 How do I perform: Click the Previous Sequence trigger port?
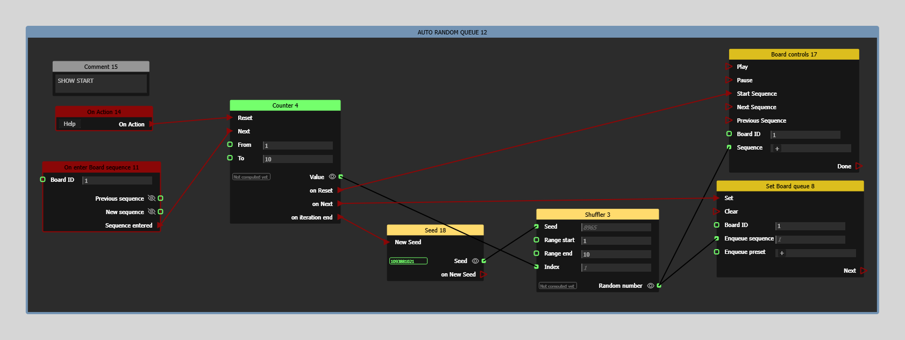[729, 121]
